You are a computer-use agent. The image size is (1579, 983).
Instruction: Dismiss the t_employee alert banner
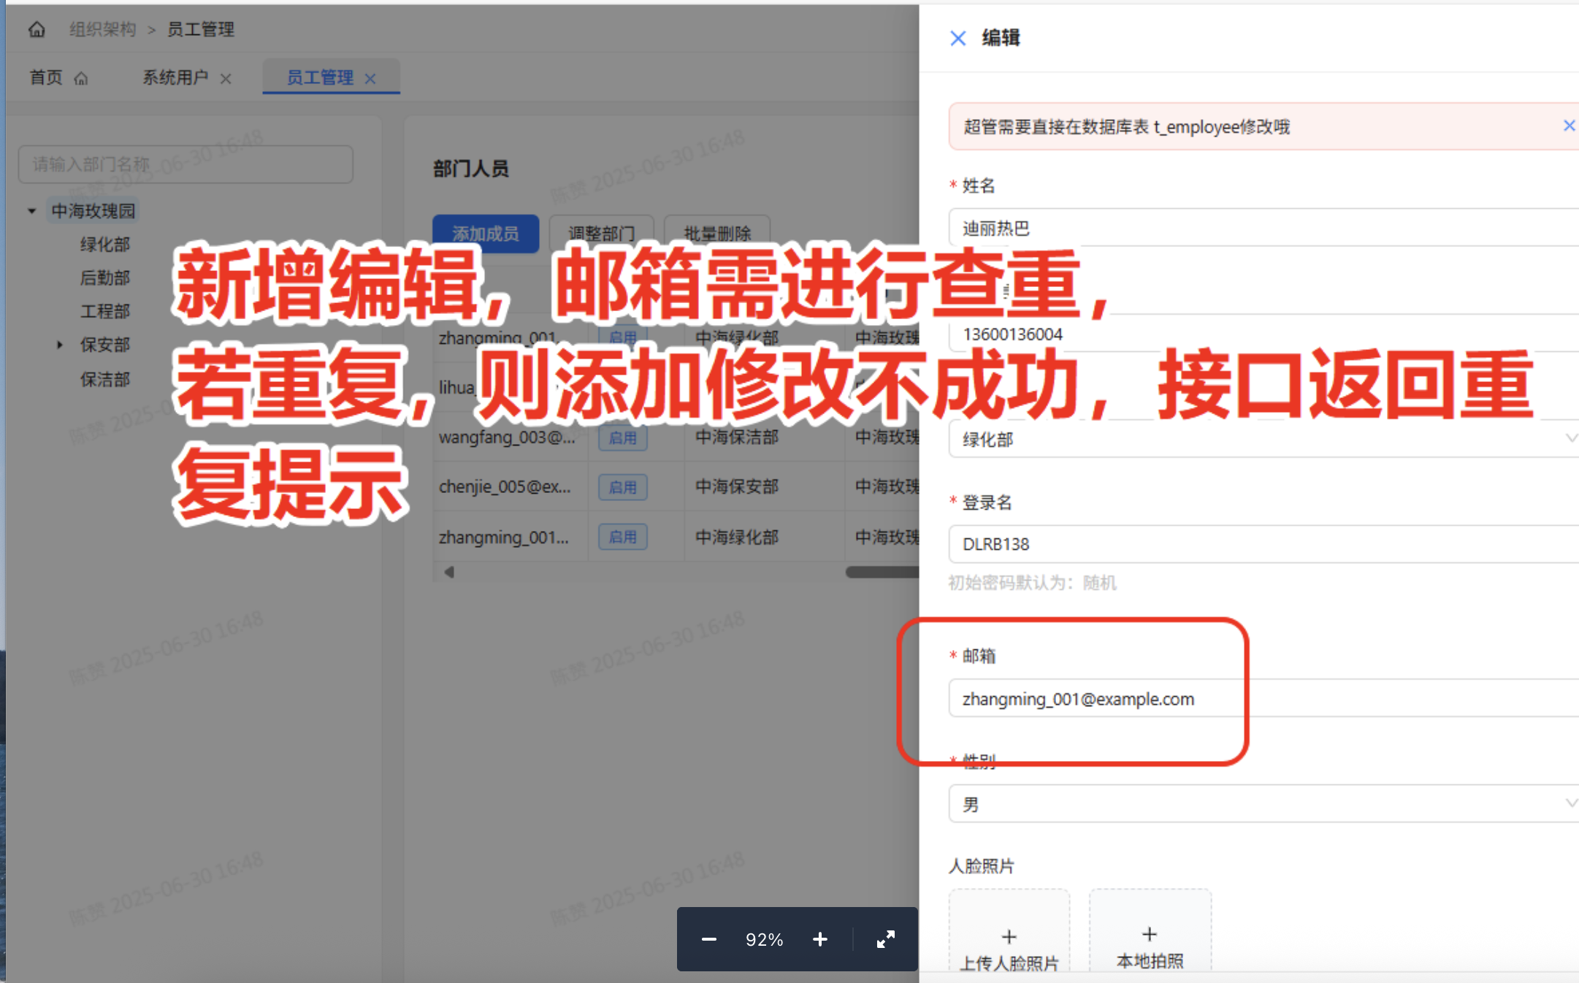click(x=1568, y=126)
